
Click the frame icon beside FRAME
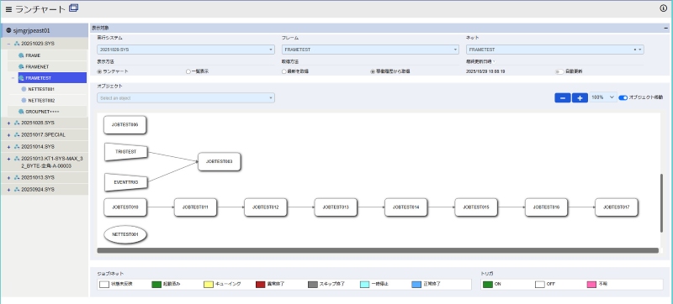point(21,55)
